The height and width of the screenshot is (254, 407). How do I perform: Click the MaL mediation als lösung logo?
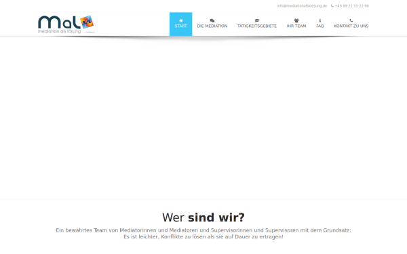click(66, 24)
